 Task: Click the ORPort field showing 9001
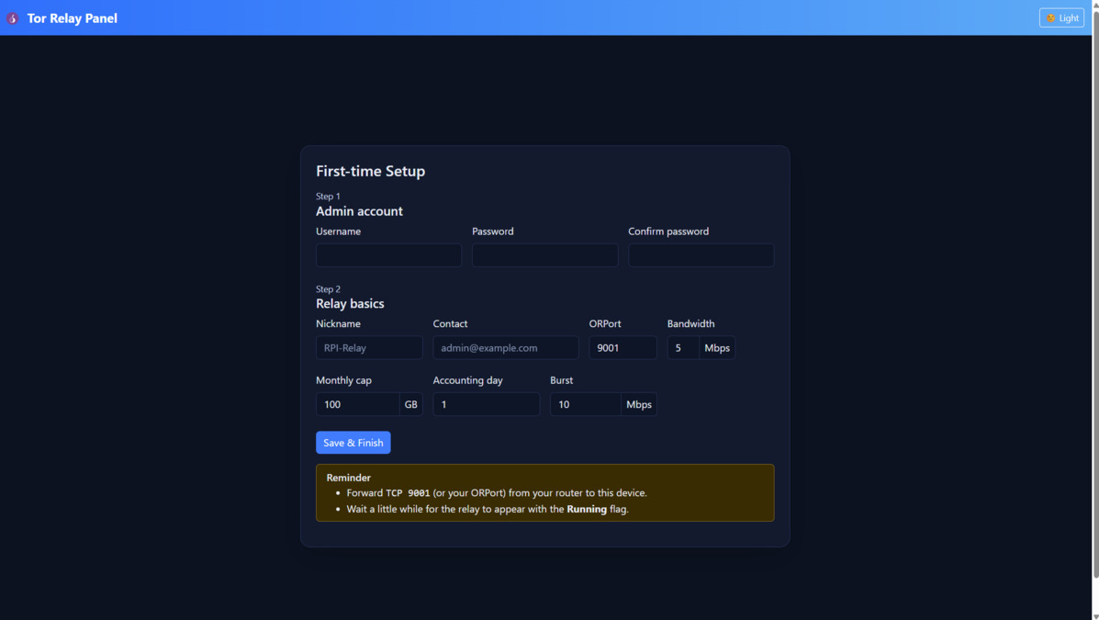click(622, 347)
